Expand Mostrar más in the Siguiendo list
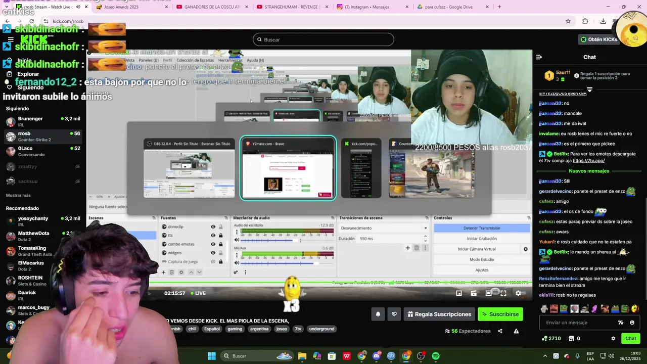 (18, 195)
